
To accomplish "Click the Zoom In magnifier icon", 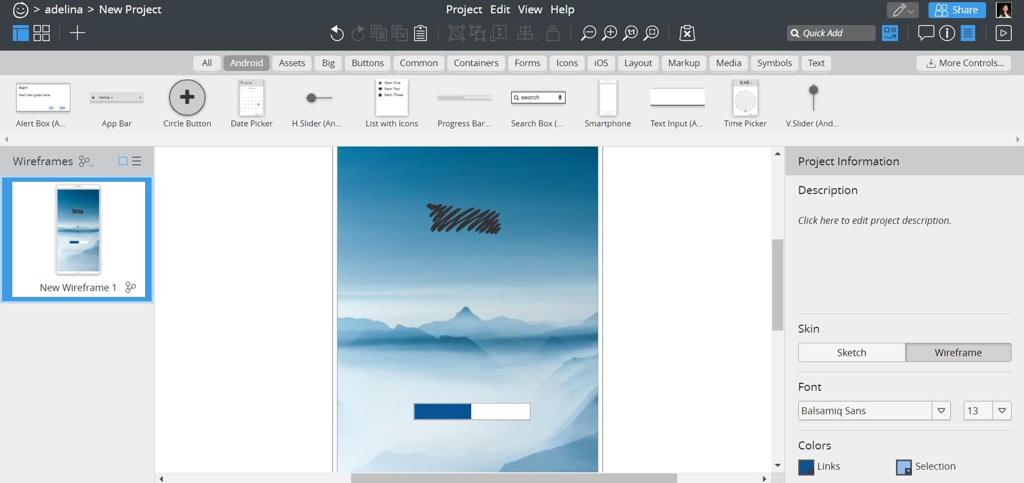I will point(609,33).
